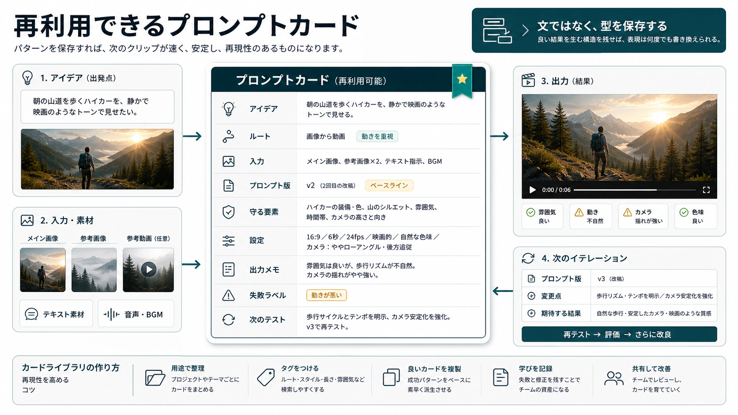The image size is (738, 415).
Task: Click the ベースライン badge
Action: point(389,185)
